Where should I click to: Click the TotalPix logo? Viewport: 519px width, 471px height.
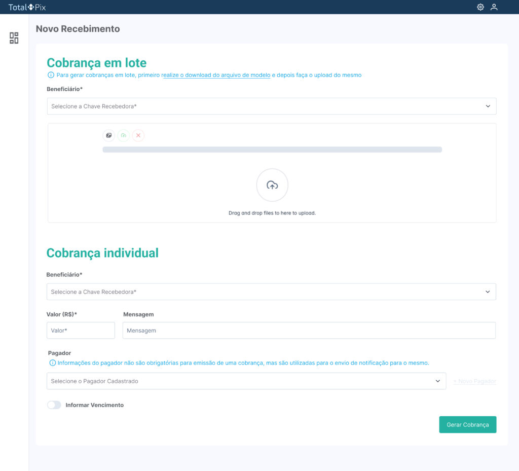[x=27, y=7]
